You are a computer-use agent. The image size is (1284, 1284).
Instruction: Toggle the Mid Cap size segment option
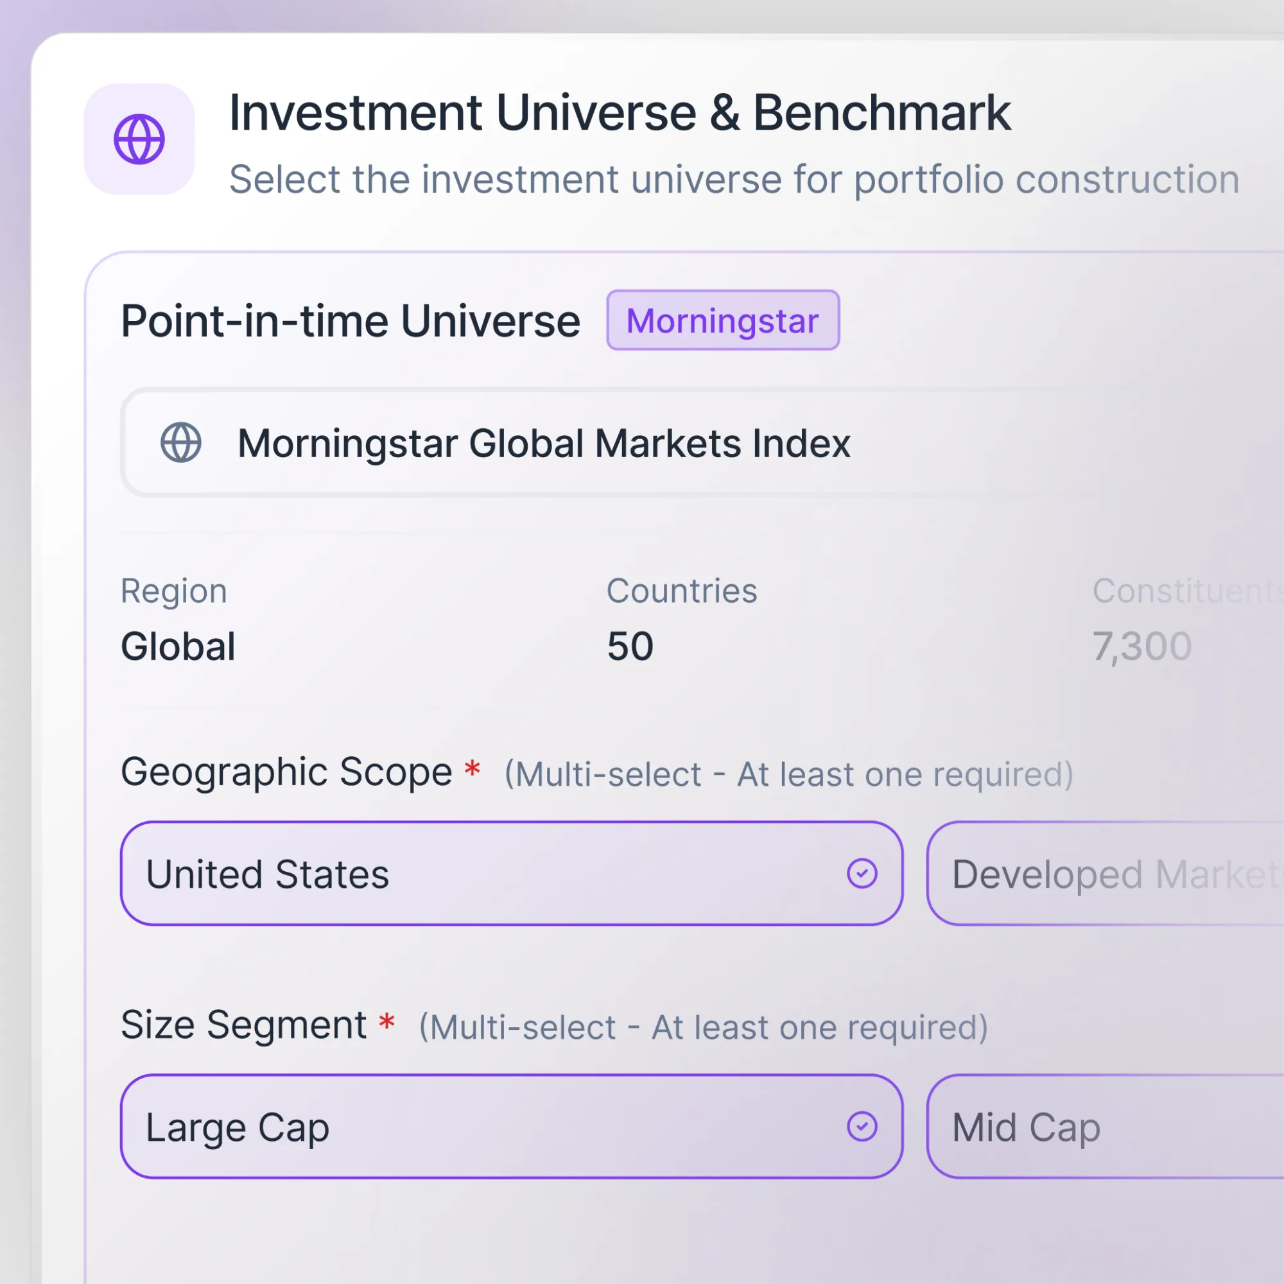click(x=1106, y=1127)
